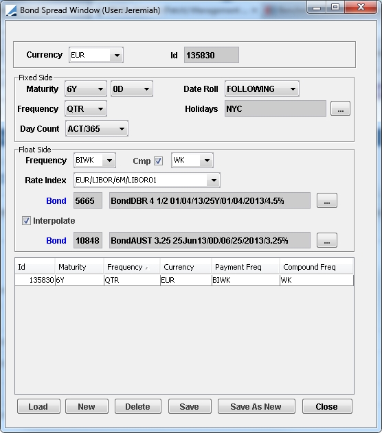Sort table by Frequency column header
The image size is (382, 433).
[x=132, y=267]
